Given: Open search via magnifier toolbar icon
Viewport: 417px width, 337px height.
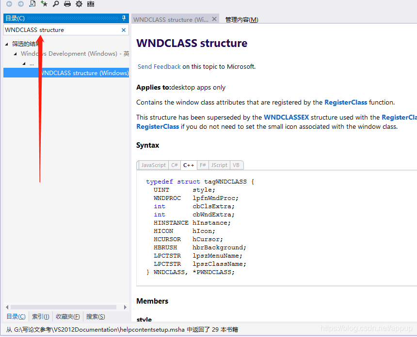Looking at the screenshot, I should pos(56,4).
